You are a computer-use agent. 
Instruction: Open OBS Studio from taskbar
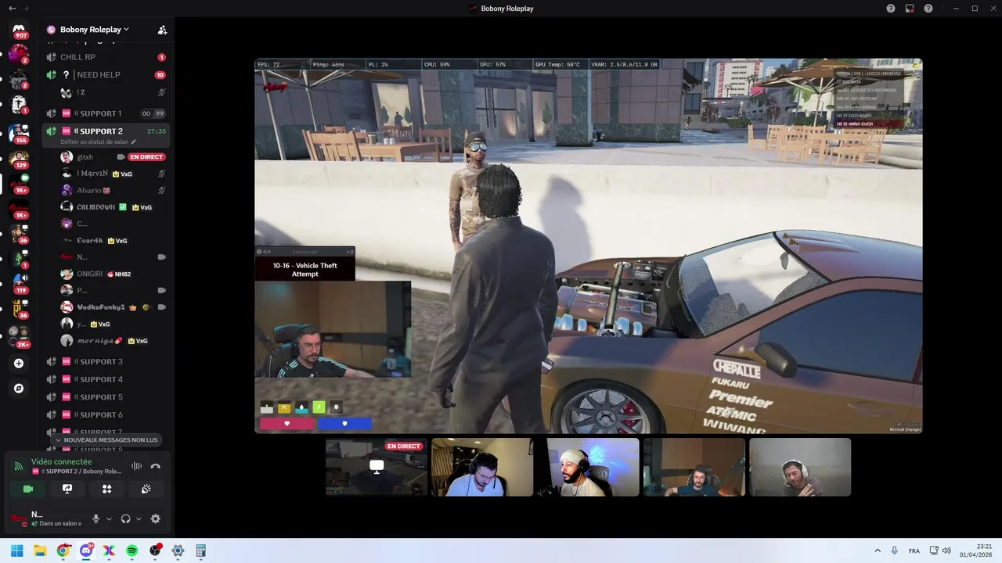tap(155, 550)
